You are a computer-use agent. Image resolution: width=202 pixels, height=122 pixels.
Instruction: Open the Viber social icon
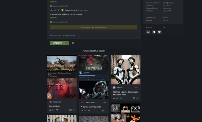click(x=160, y=32)
